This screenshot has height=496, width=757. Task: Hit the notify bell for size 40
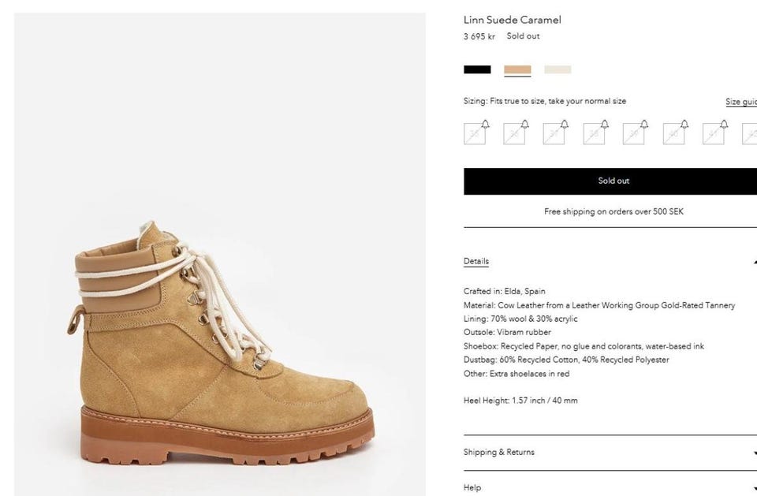tap(684, 125)
